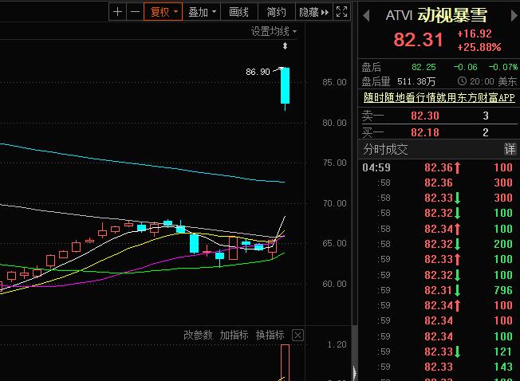Select the trade row with volume 143

click(x=438, y=367)
